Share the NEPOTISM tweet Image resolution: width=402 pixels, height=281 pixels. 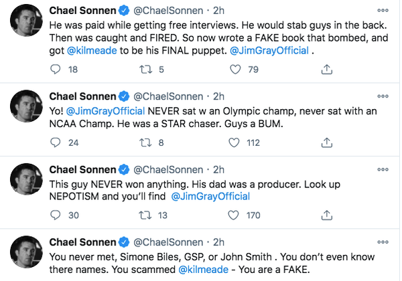[x=326, y=215]
